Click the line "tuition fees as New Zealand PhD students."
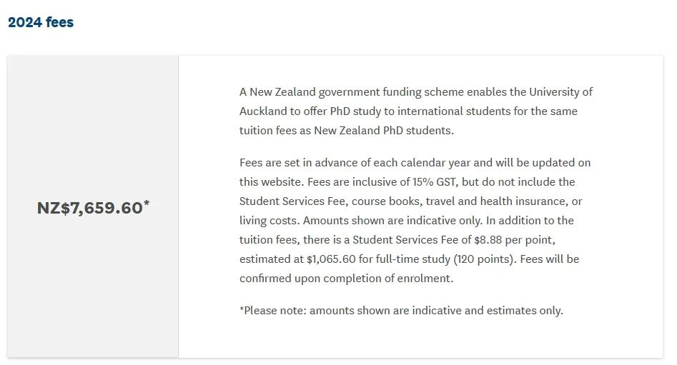Image resolution: width=677 pixels, height=365 pixels. (346, 130)
